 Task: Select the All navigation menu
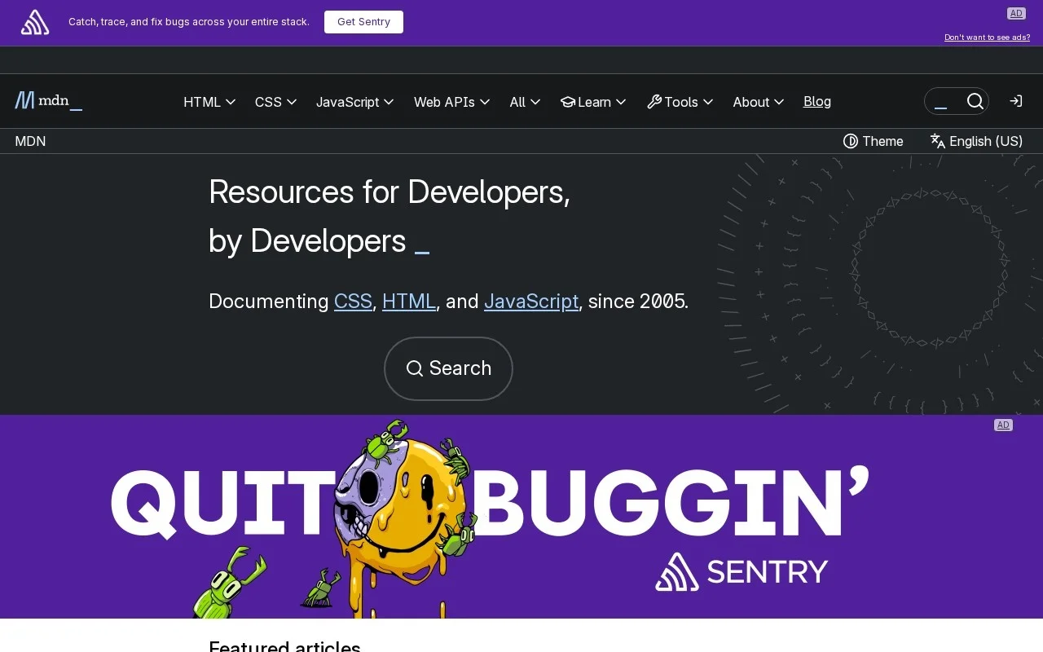[x=525, y=101]
